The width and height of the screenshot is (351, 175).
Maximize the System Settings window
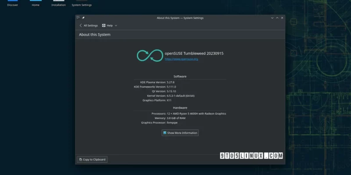277,18
